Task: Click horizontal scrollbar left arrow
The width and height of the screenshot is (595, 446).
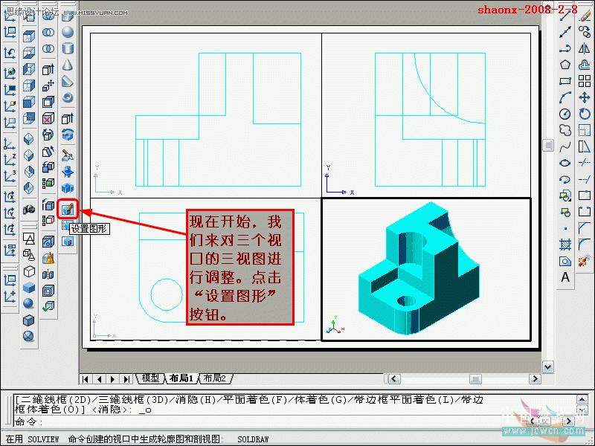Action: pyautogui.click(x=394, y=379)
